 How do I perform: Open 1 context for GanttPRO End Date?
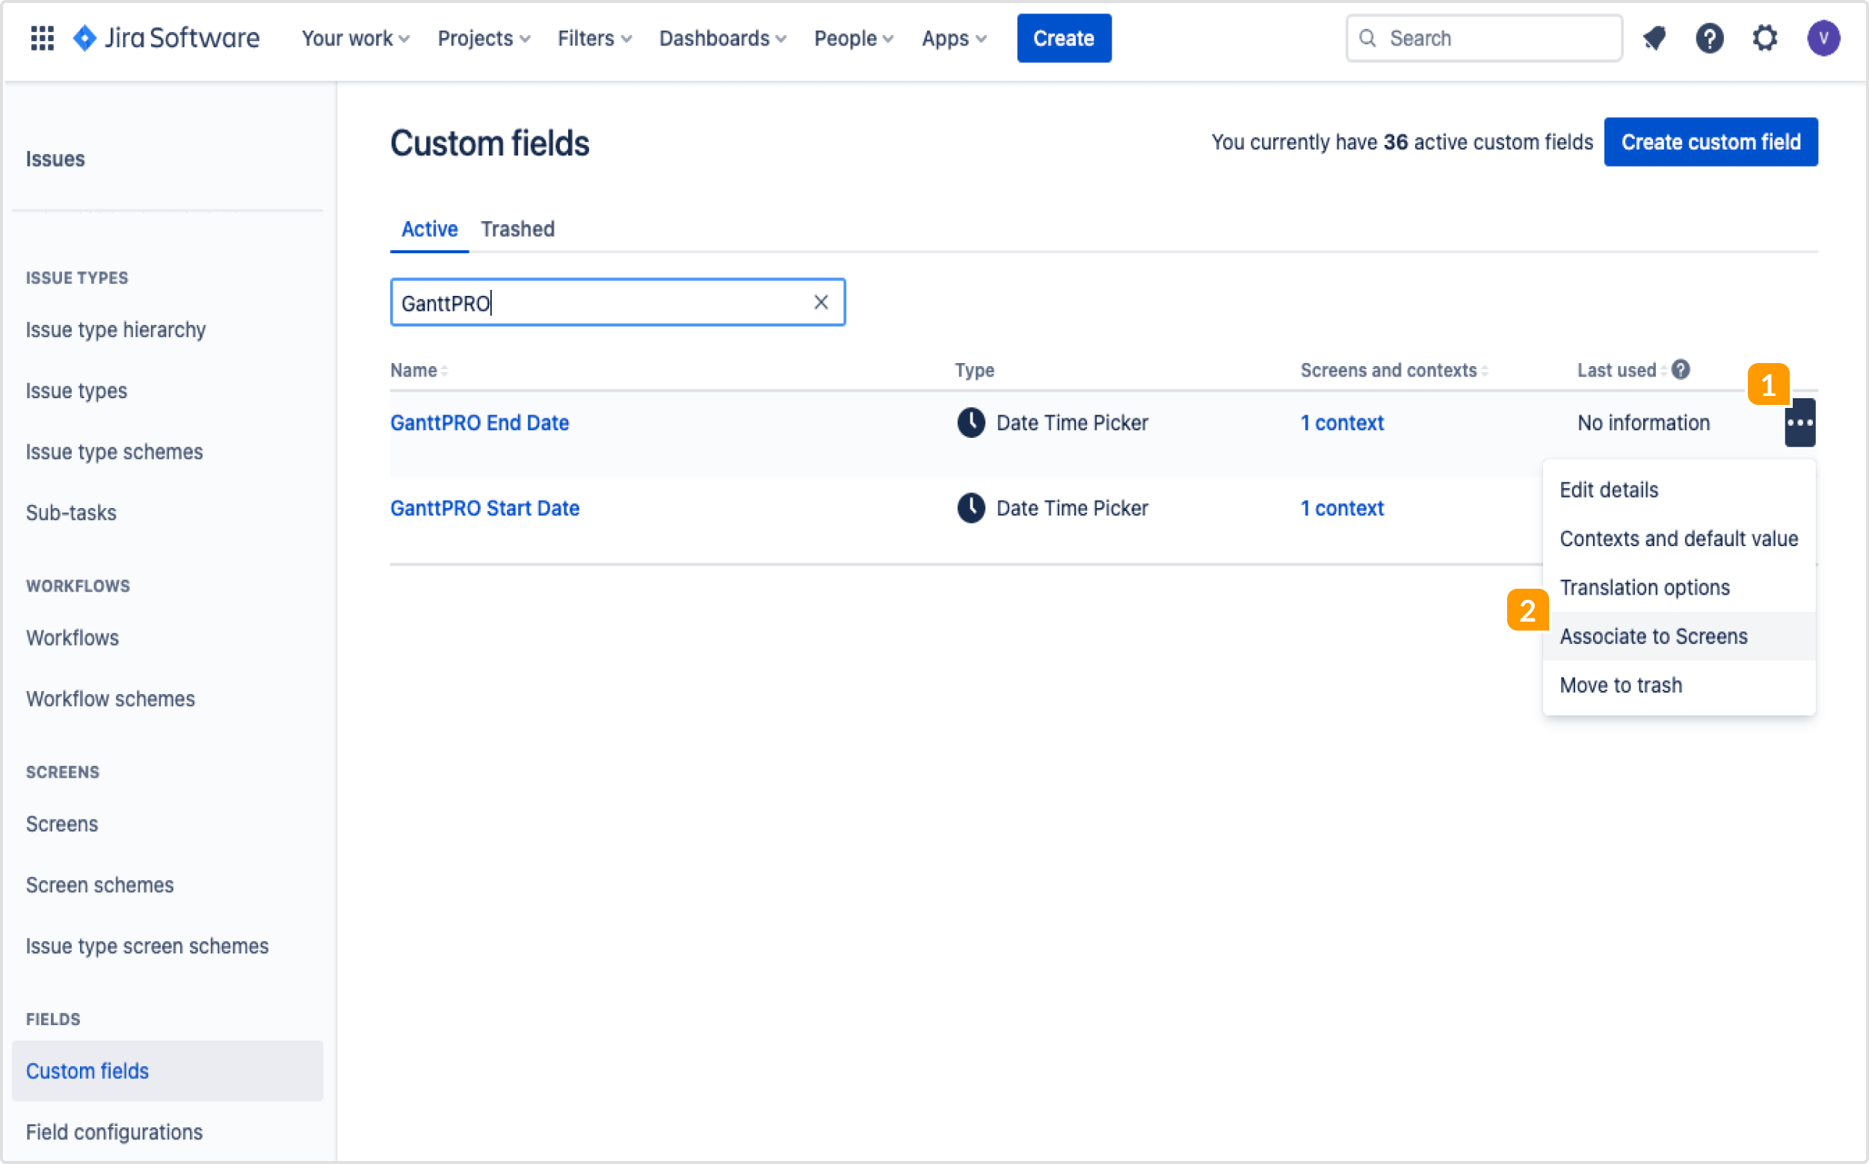coord(1341,423)
